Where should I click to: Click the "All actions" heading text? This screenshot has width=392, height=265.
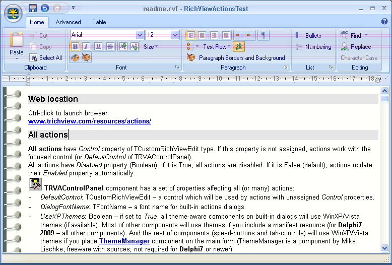coord(48,135)
